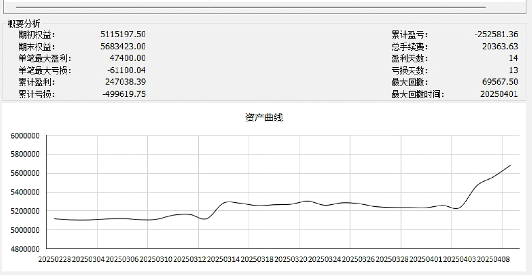This screenshot has height=275, width=532.
Task: Select the 最大回撤 value 69567.50
Action: [x=499, y=82]
